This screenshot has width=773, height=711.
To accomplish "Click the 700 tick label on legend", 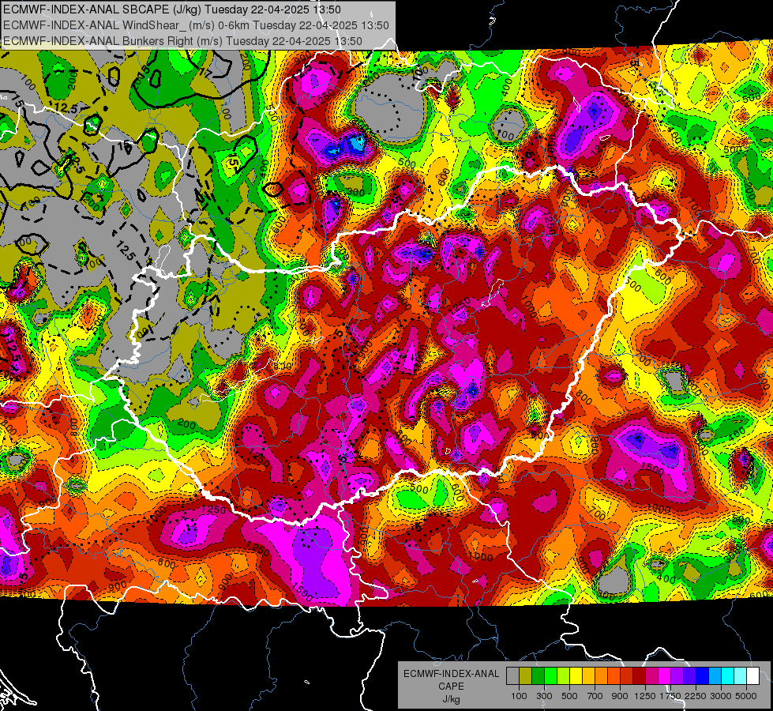I will click(595, 696).
